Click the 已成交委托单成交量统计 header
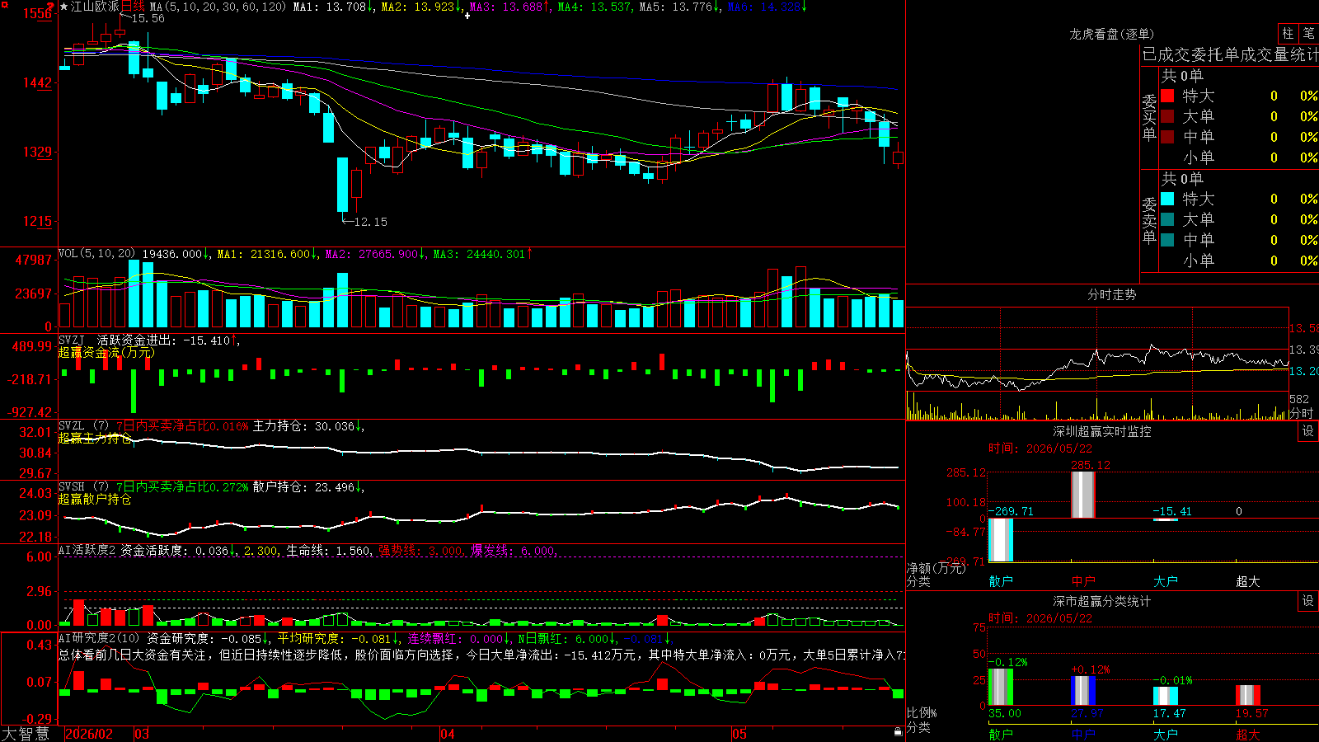 pyautogui.click(x=1230, y=55)
